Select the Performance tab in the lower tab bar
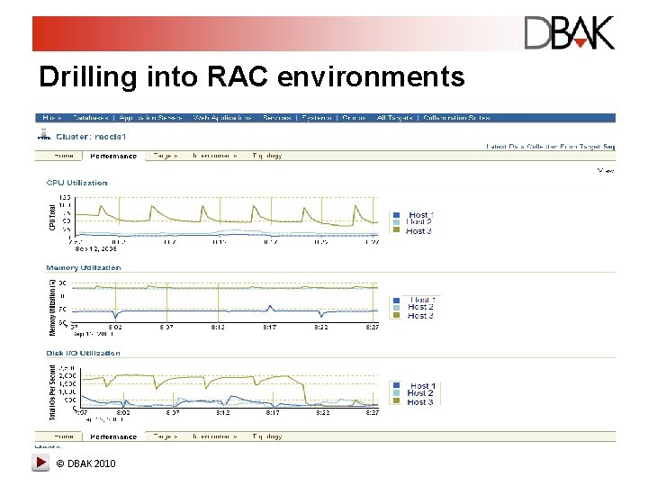This screenshot has height=486, width=648. click(113, 436)
